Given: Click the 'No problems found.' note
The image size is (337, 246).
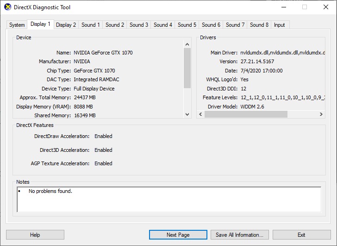Looking at the screenshot, I should point(50,191).
